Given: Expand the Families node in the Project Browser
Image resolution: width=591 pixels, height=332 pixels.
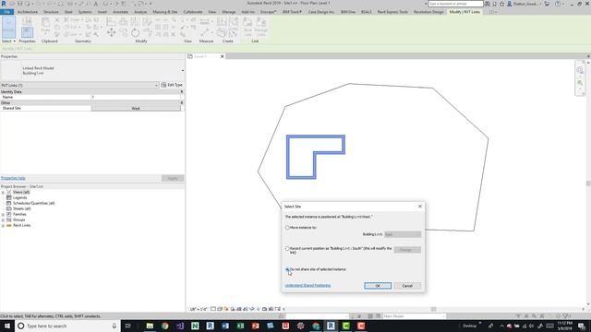Looking at the screenshot, I should [x=3, y=214].
